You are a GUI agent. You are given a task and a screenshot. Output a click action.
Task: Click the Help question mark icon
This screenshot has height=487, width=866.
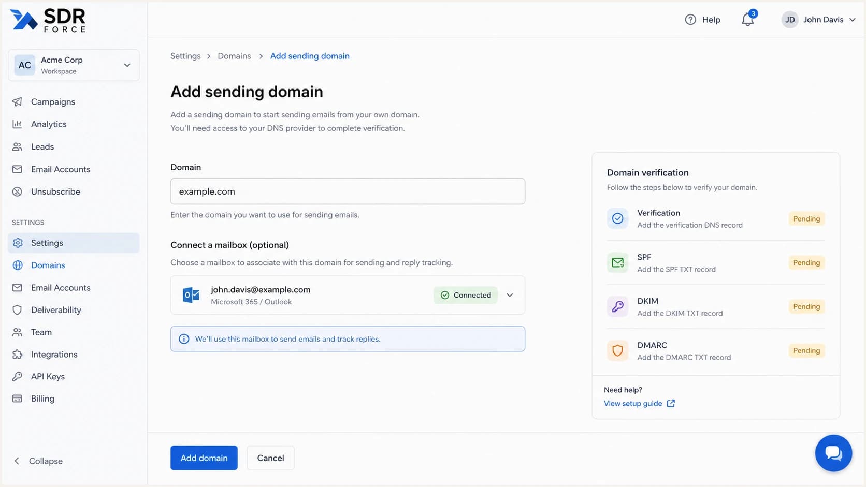point(690,20)
